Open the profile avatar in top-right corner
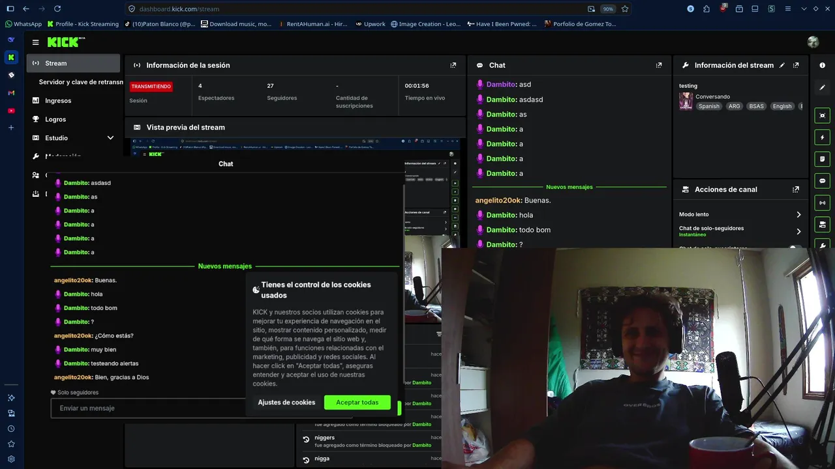The width and height of the screenshot is (835, 469). [813, 42]
